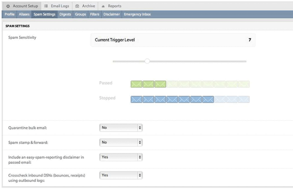293x190 pixels.
Task: Select the Filters tab
Action: pos(95,14)
